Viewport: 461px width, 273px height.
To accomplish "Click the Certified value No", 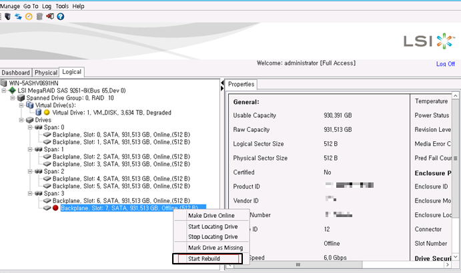I will coord(327,172).
